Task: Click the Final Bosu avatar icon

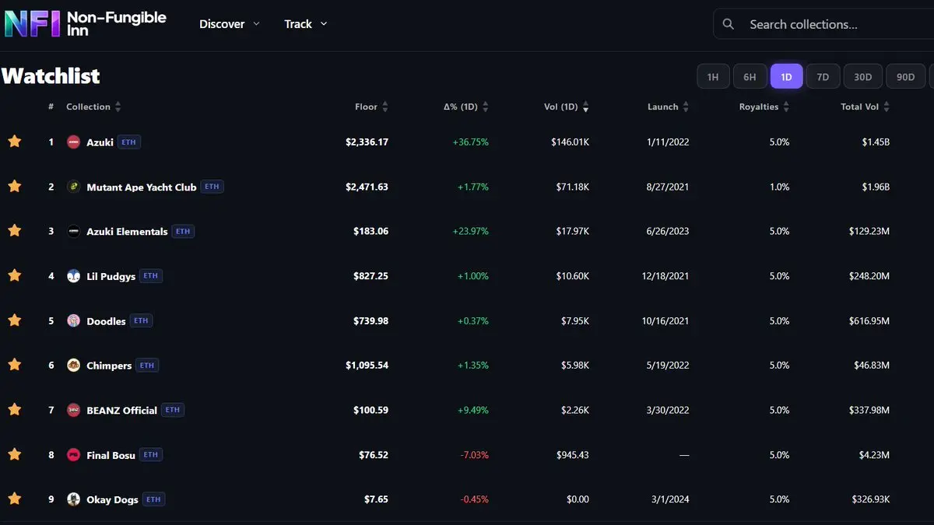Action: pos(73,455)
